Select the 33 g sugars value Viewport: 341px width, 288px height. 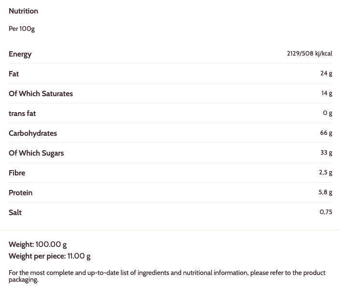326,153
